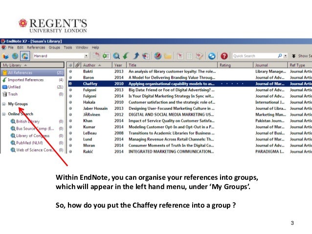Open Quick Search options dropdown arrow
The height and width of the screenshot is (234, 312).
click(285, 56)
